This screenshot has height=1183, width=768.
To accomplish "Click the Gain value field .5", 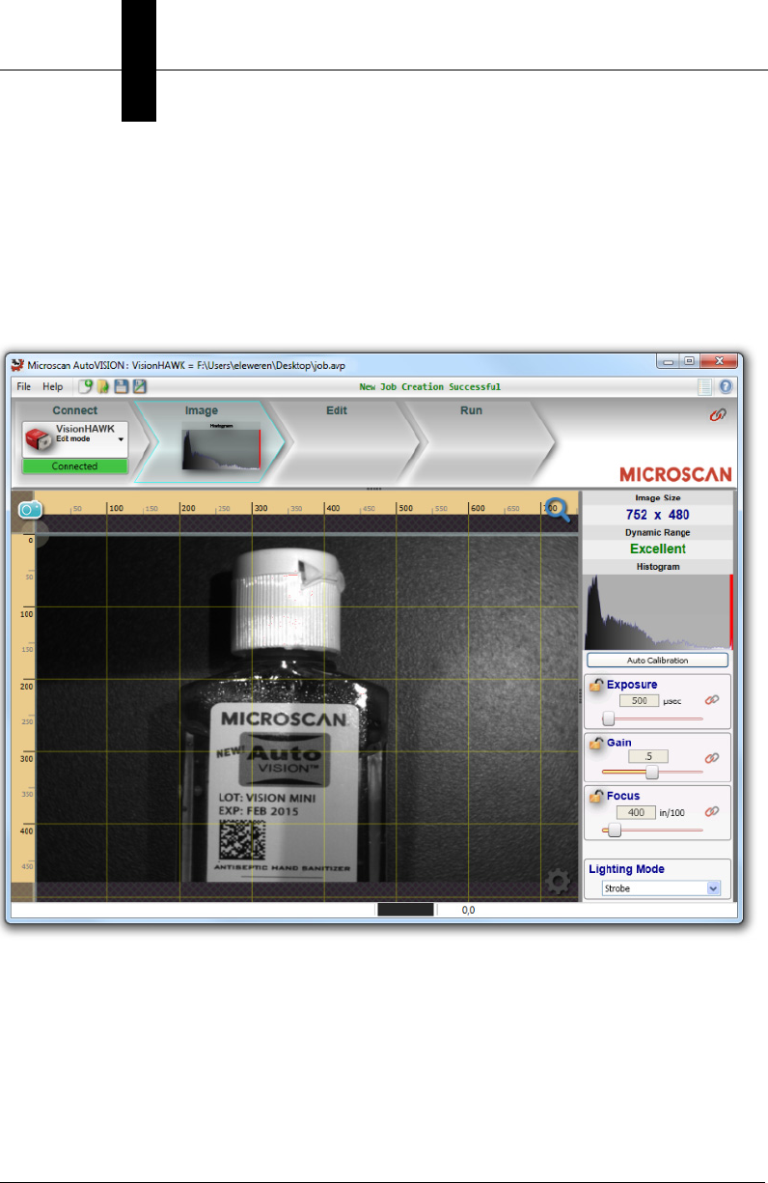I will (x=650, y=758).
